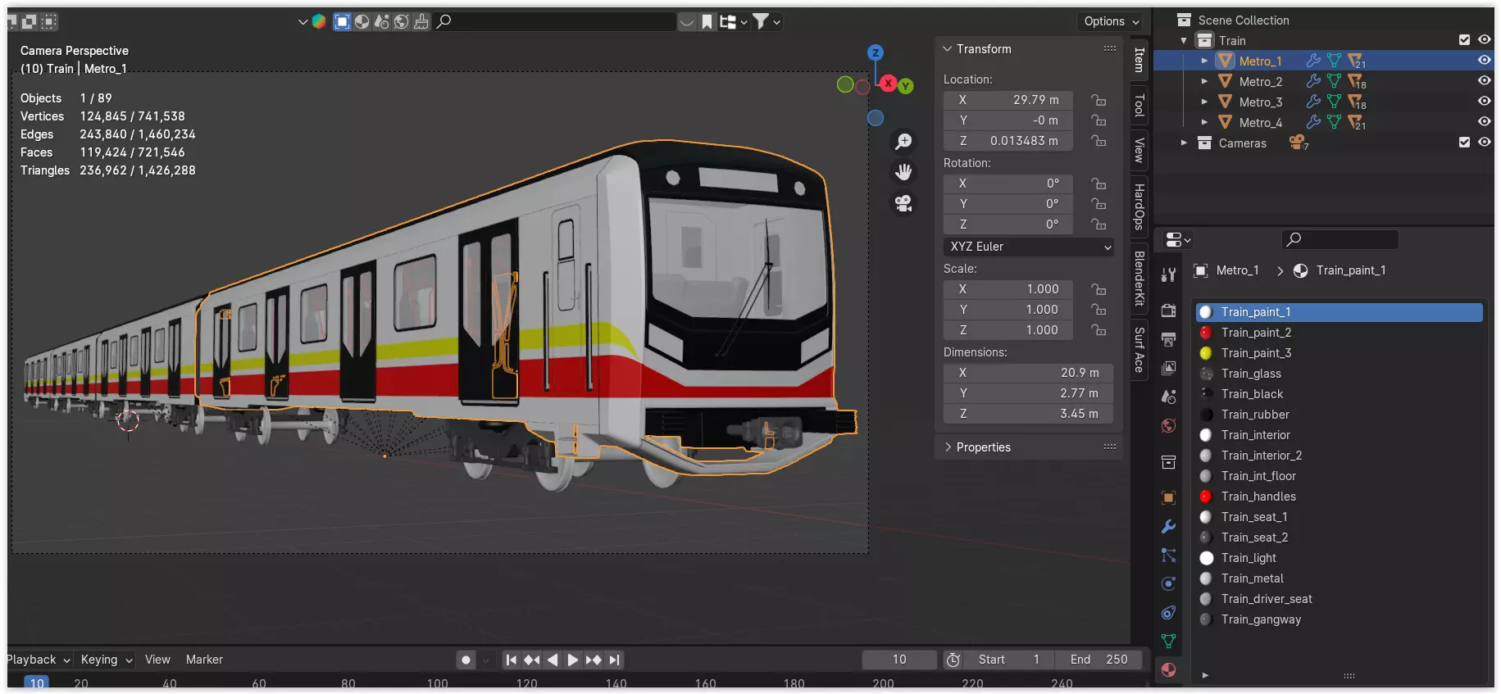This screenshot has width=1501, height=694.
Task: Hide Metro_3 with its eye icon
Action: (x=1484, y=101)
